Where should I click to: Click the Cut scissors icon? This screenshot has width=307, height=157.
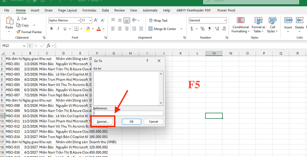(x=18, y=18)
